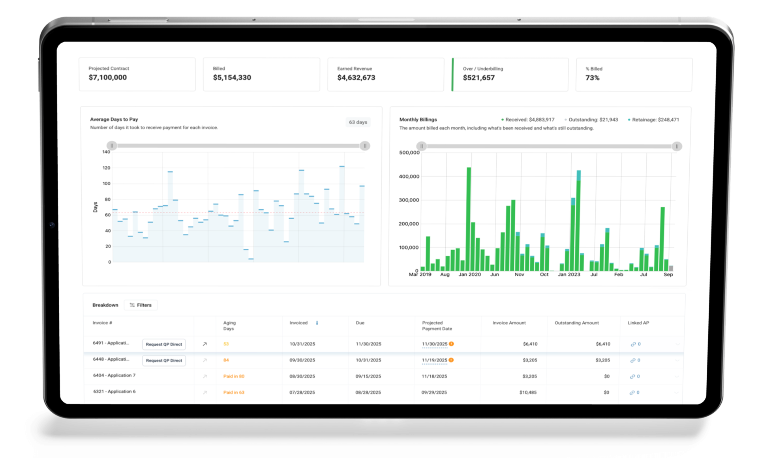Image resolution: width=758 pixels, height=458 pixels.
Task: Sort by the Aging Days column header
Action: 229,326
